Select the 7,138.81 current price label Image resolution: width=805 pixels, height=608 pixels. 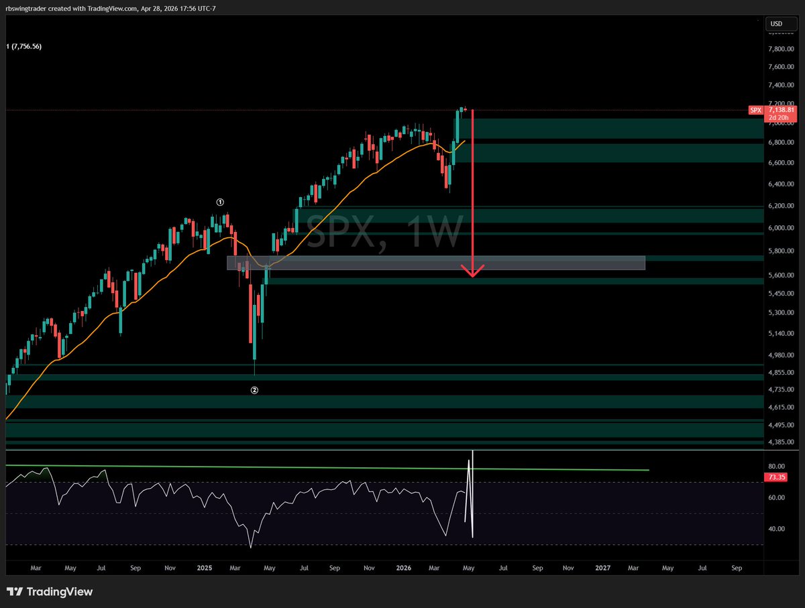point(782,109)
